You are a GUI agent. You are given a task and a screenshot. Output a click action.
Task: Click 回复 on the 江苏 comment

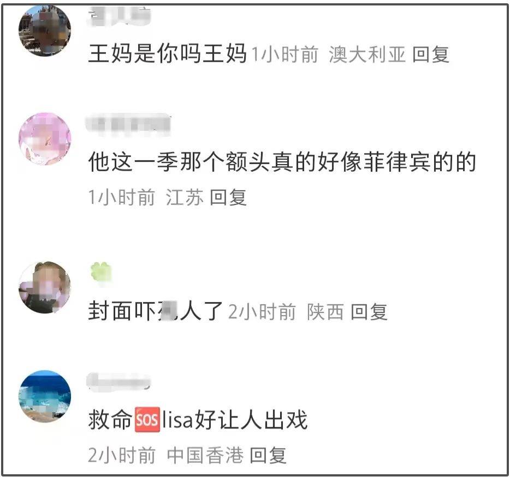228,197
